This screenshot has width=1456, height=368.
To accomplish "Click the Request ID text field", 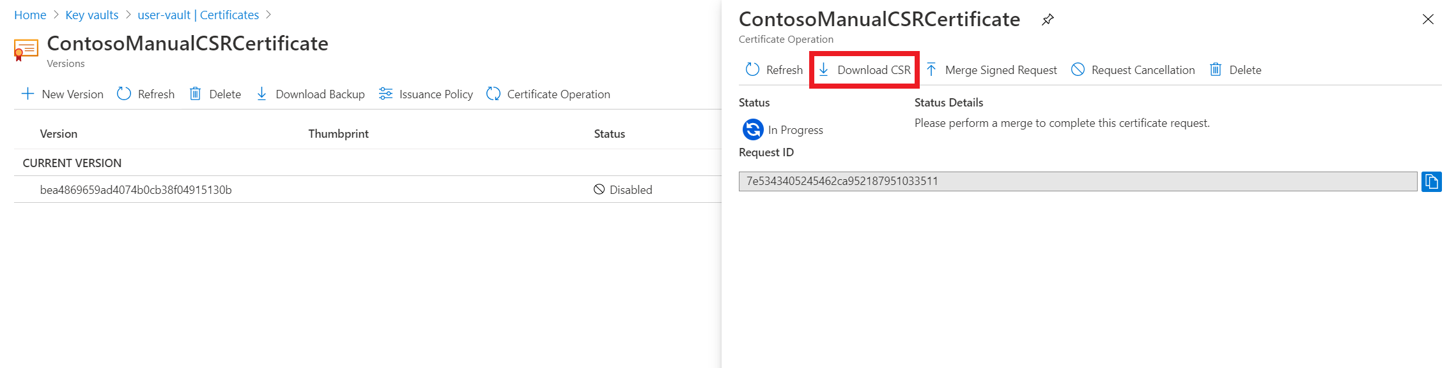I will [x=1078, y=182].
